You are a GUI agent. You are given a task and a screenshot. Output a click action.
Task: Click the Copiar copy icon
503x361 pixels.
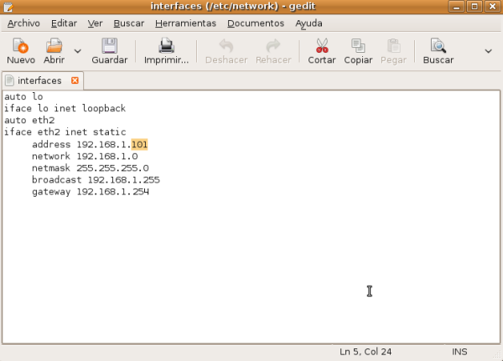358,46
